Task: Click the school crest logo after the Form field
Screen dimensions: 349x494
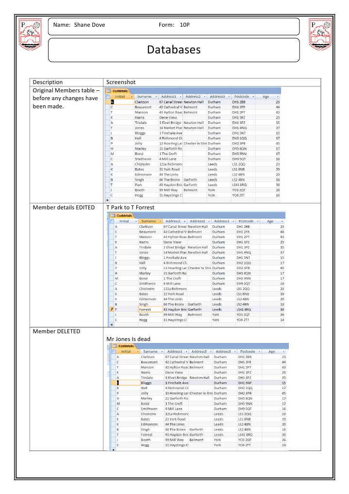Action: pos(320,34)
